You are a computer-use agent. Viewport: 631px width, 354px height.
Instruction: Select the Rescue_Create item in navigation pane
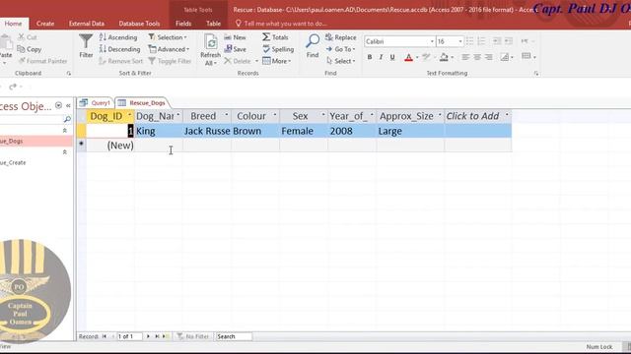click(36, 162)
